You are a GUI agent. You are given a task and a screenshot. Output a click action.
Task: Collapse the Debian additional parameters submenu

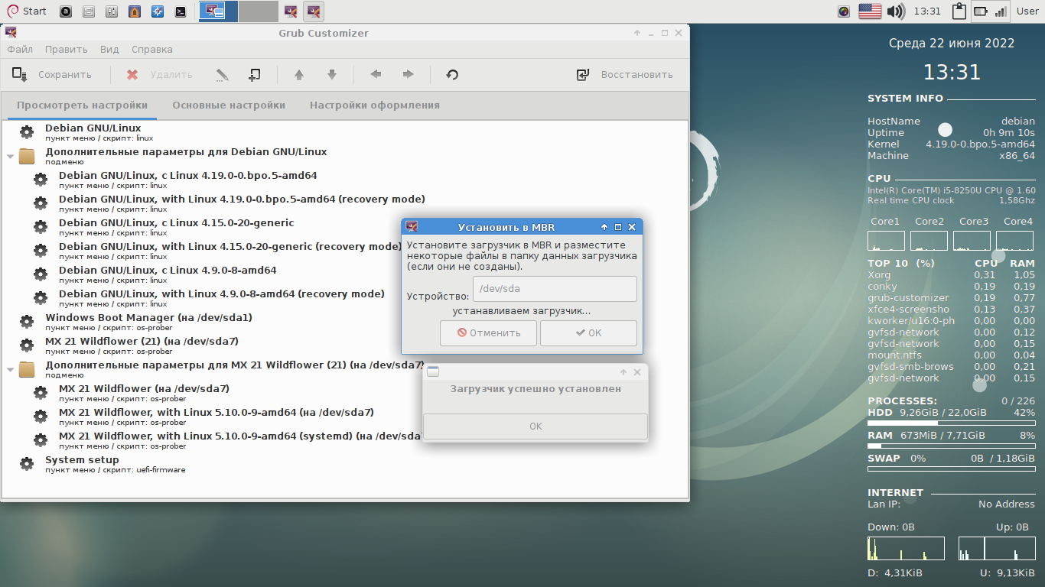click(11, 156)
